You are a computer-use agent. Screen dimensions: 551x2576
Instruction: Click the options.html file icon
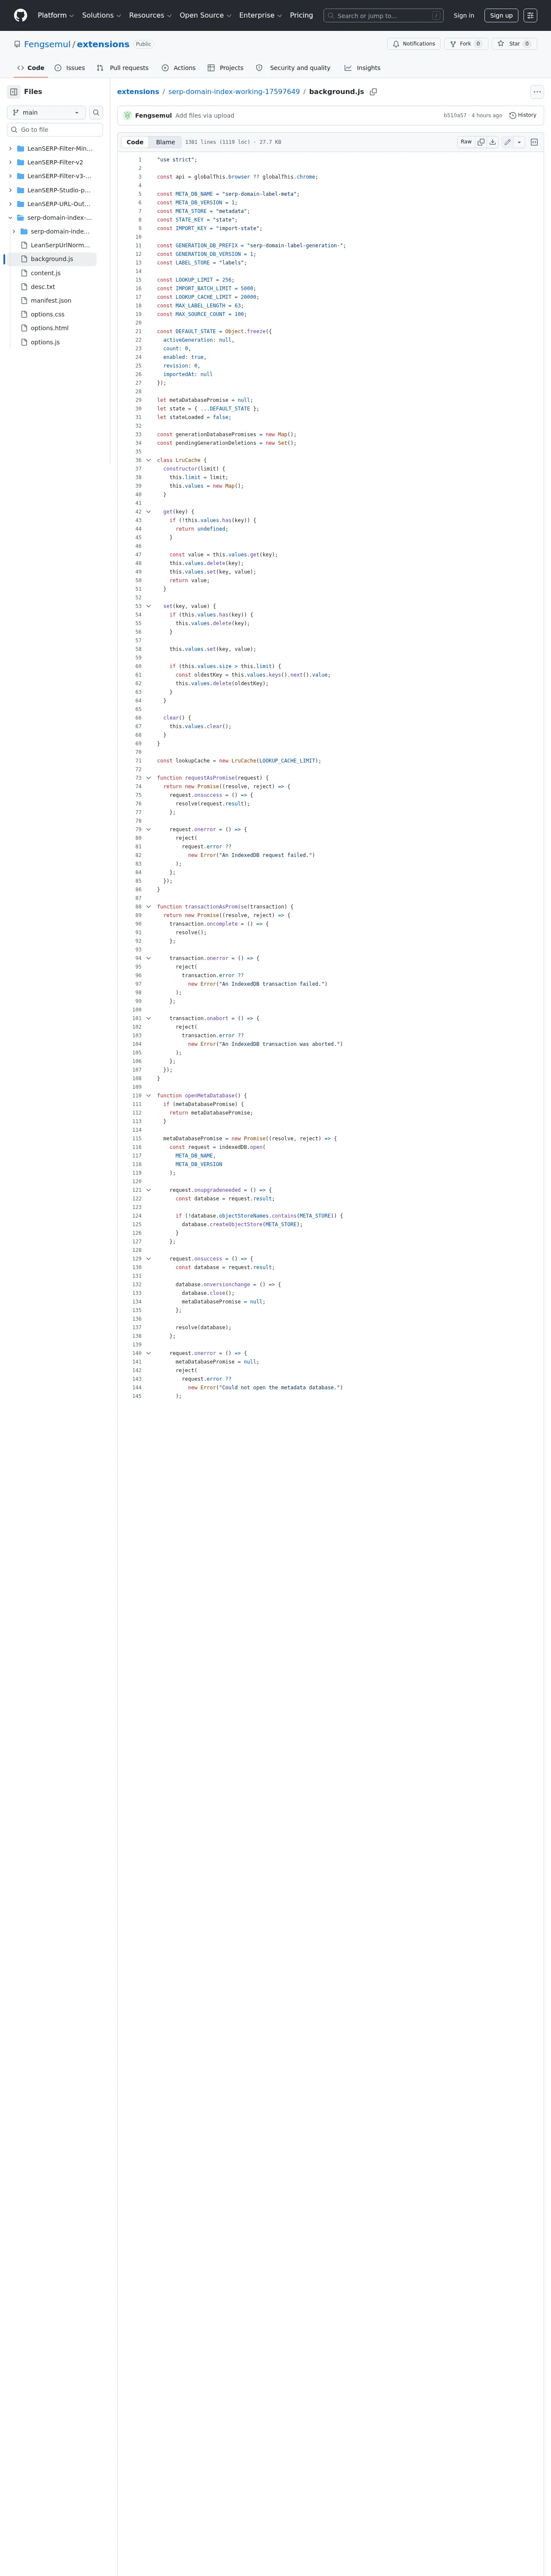(24, 328)
